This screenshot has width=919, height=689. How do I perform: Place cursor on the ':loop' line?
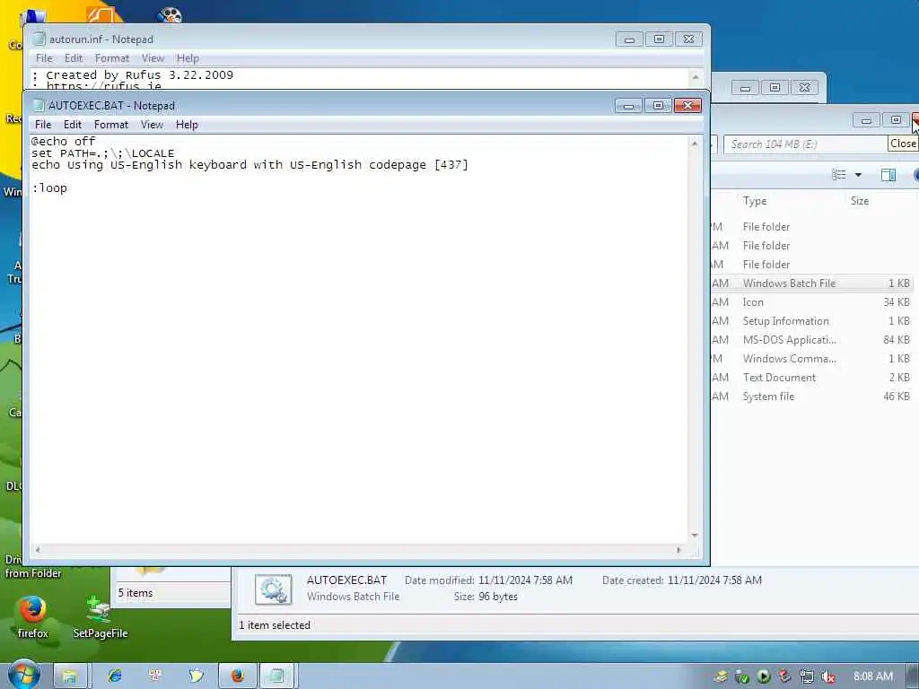click(x=50, y=188)
